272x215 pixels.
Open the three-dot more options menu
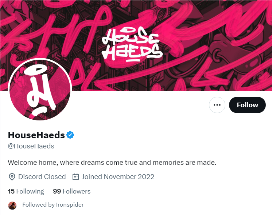217,105
